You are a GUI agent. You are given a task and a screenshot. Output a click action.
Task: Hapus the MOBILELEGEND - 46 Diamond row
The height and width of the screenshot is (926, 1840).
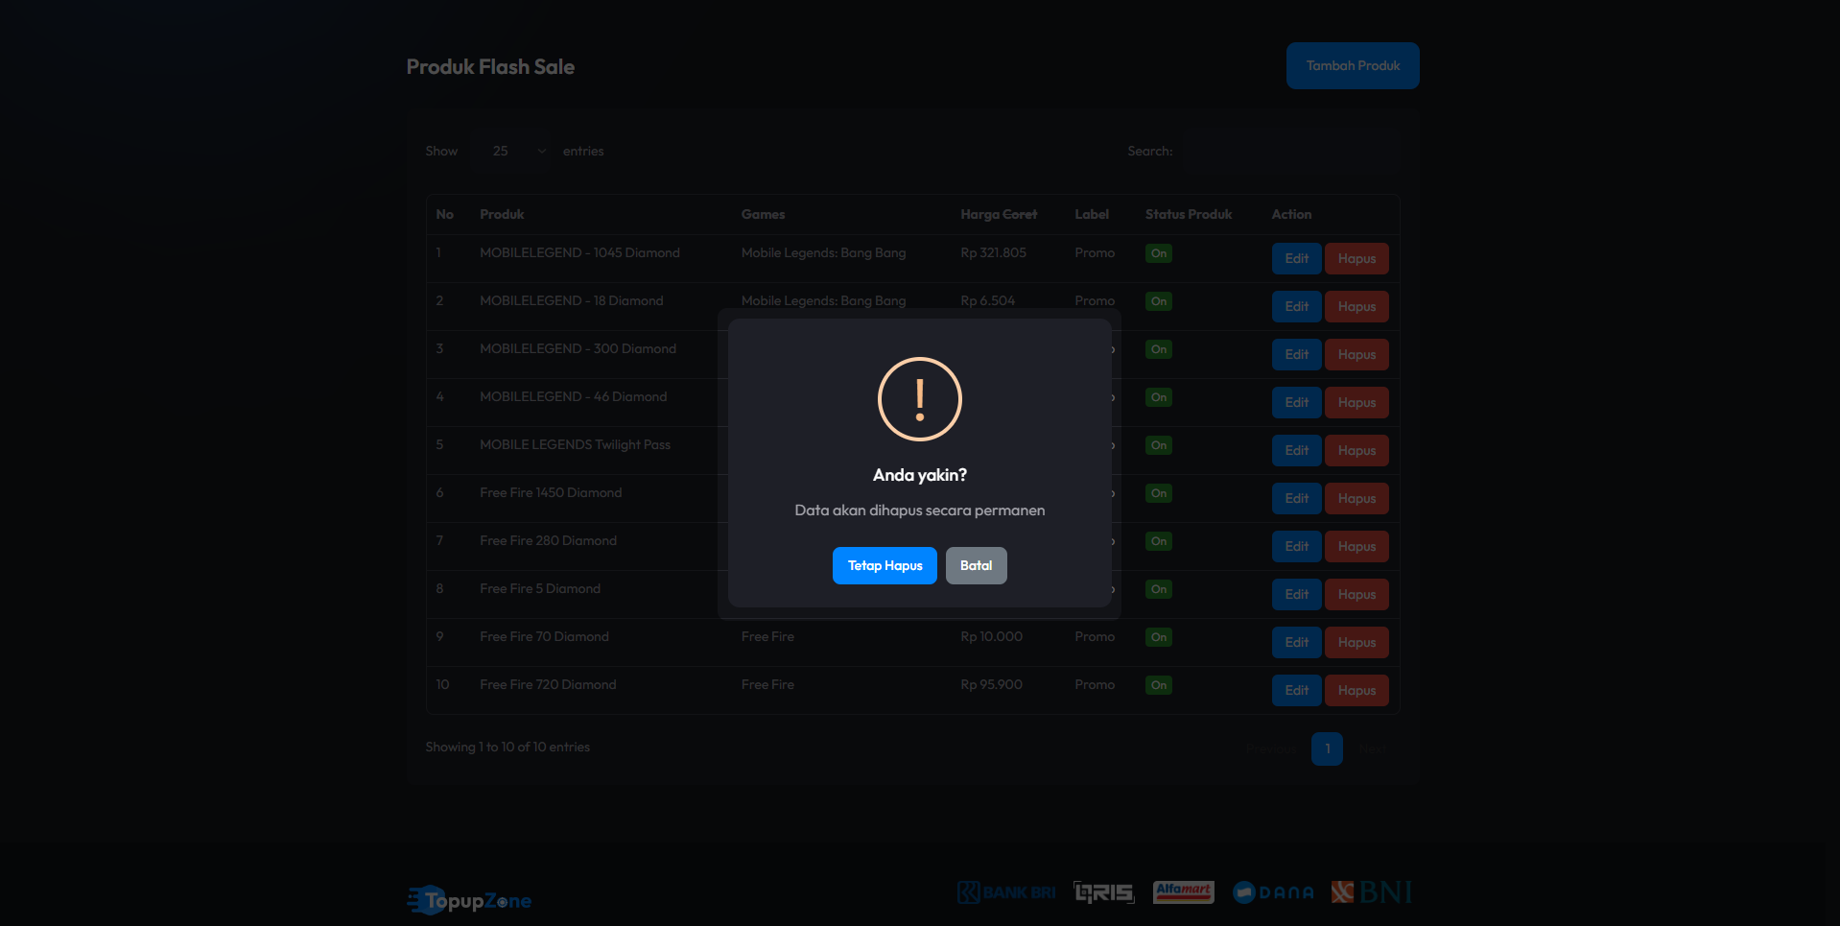click(1356, 402)
